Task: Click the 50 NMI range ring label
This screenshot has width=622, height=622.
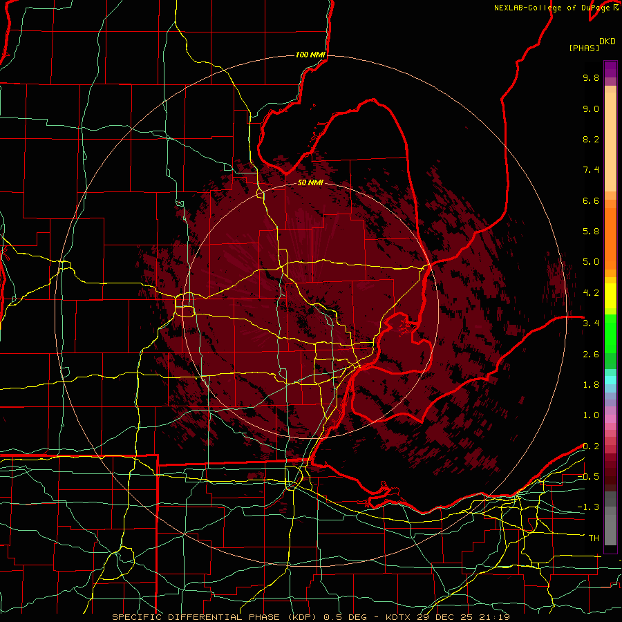Action: pyautogui.click(x=310, y=182)
